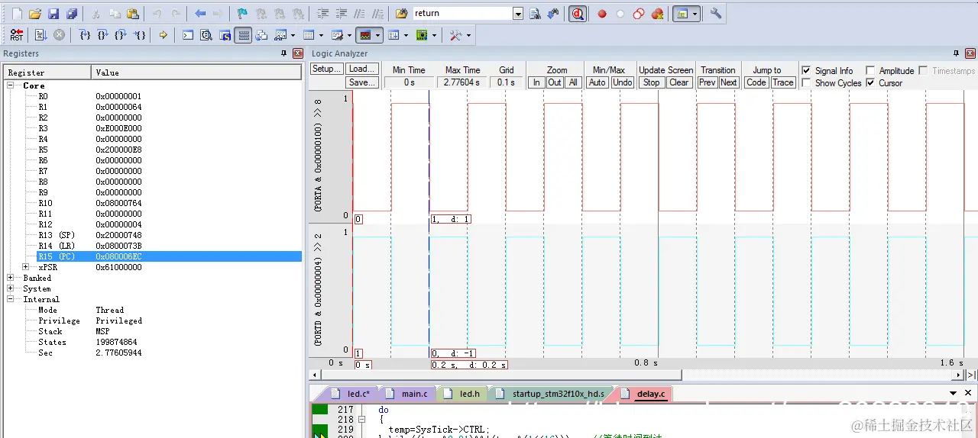
Task: Run the program from the debug toolbar
Action: (40, 35)
